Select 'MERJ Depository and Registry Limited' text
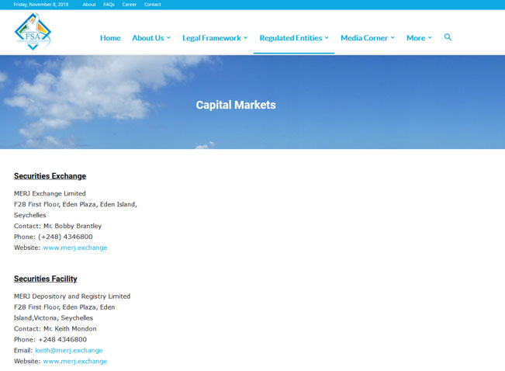The height and width of the screenshot is (371, 505). (x=72, y=296)
